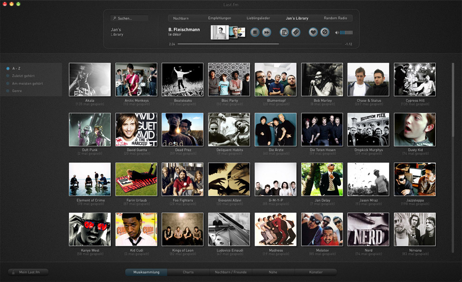Ban the current track
The width and height of the screenshot is (462, 282).
(x=325, y=32)
